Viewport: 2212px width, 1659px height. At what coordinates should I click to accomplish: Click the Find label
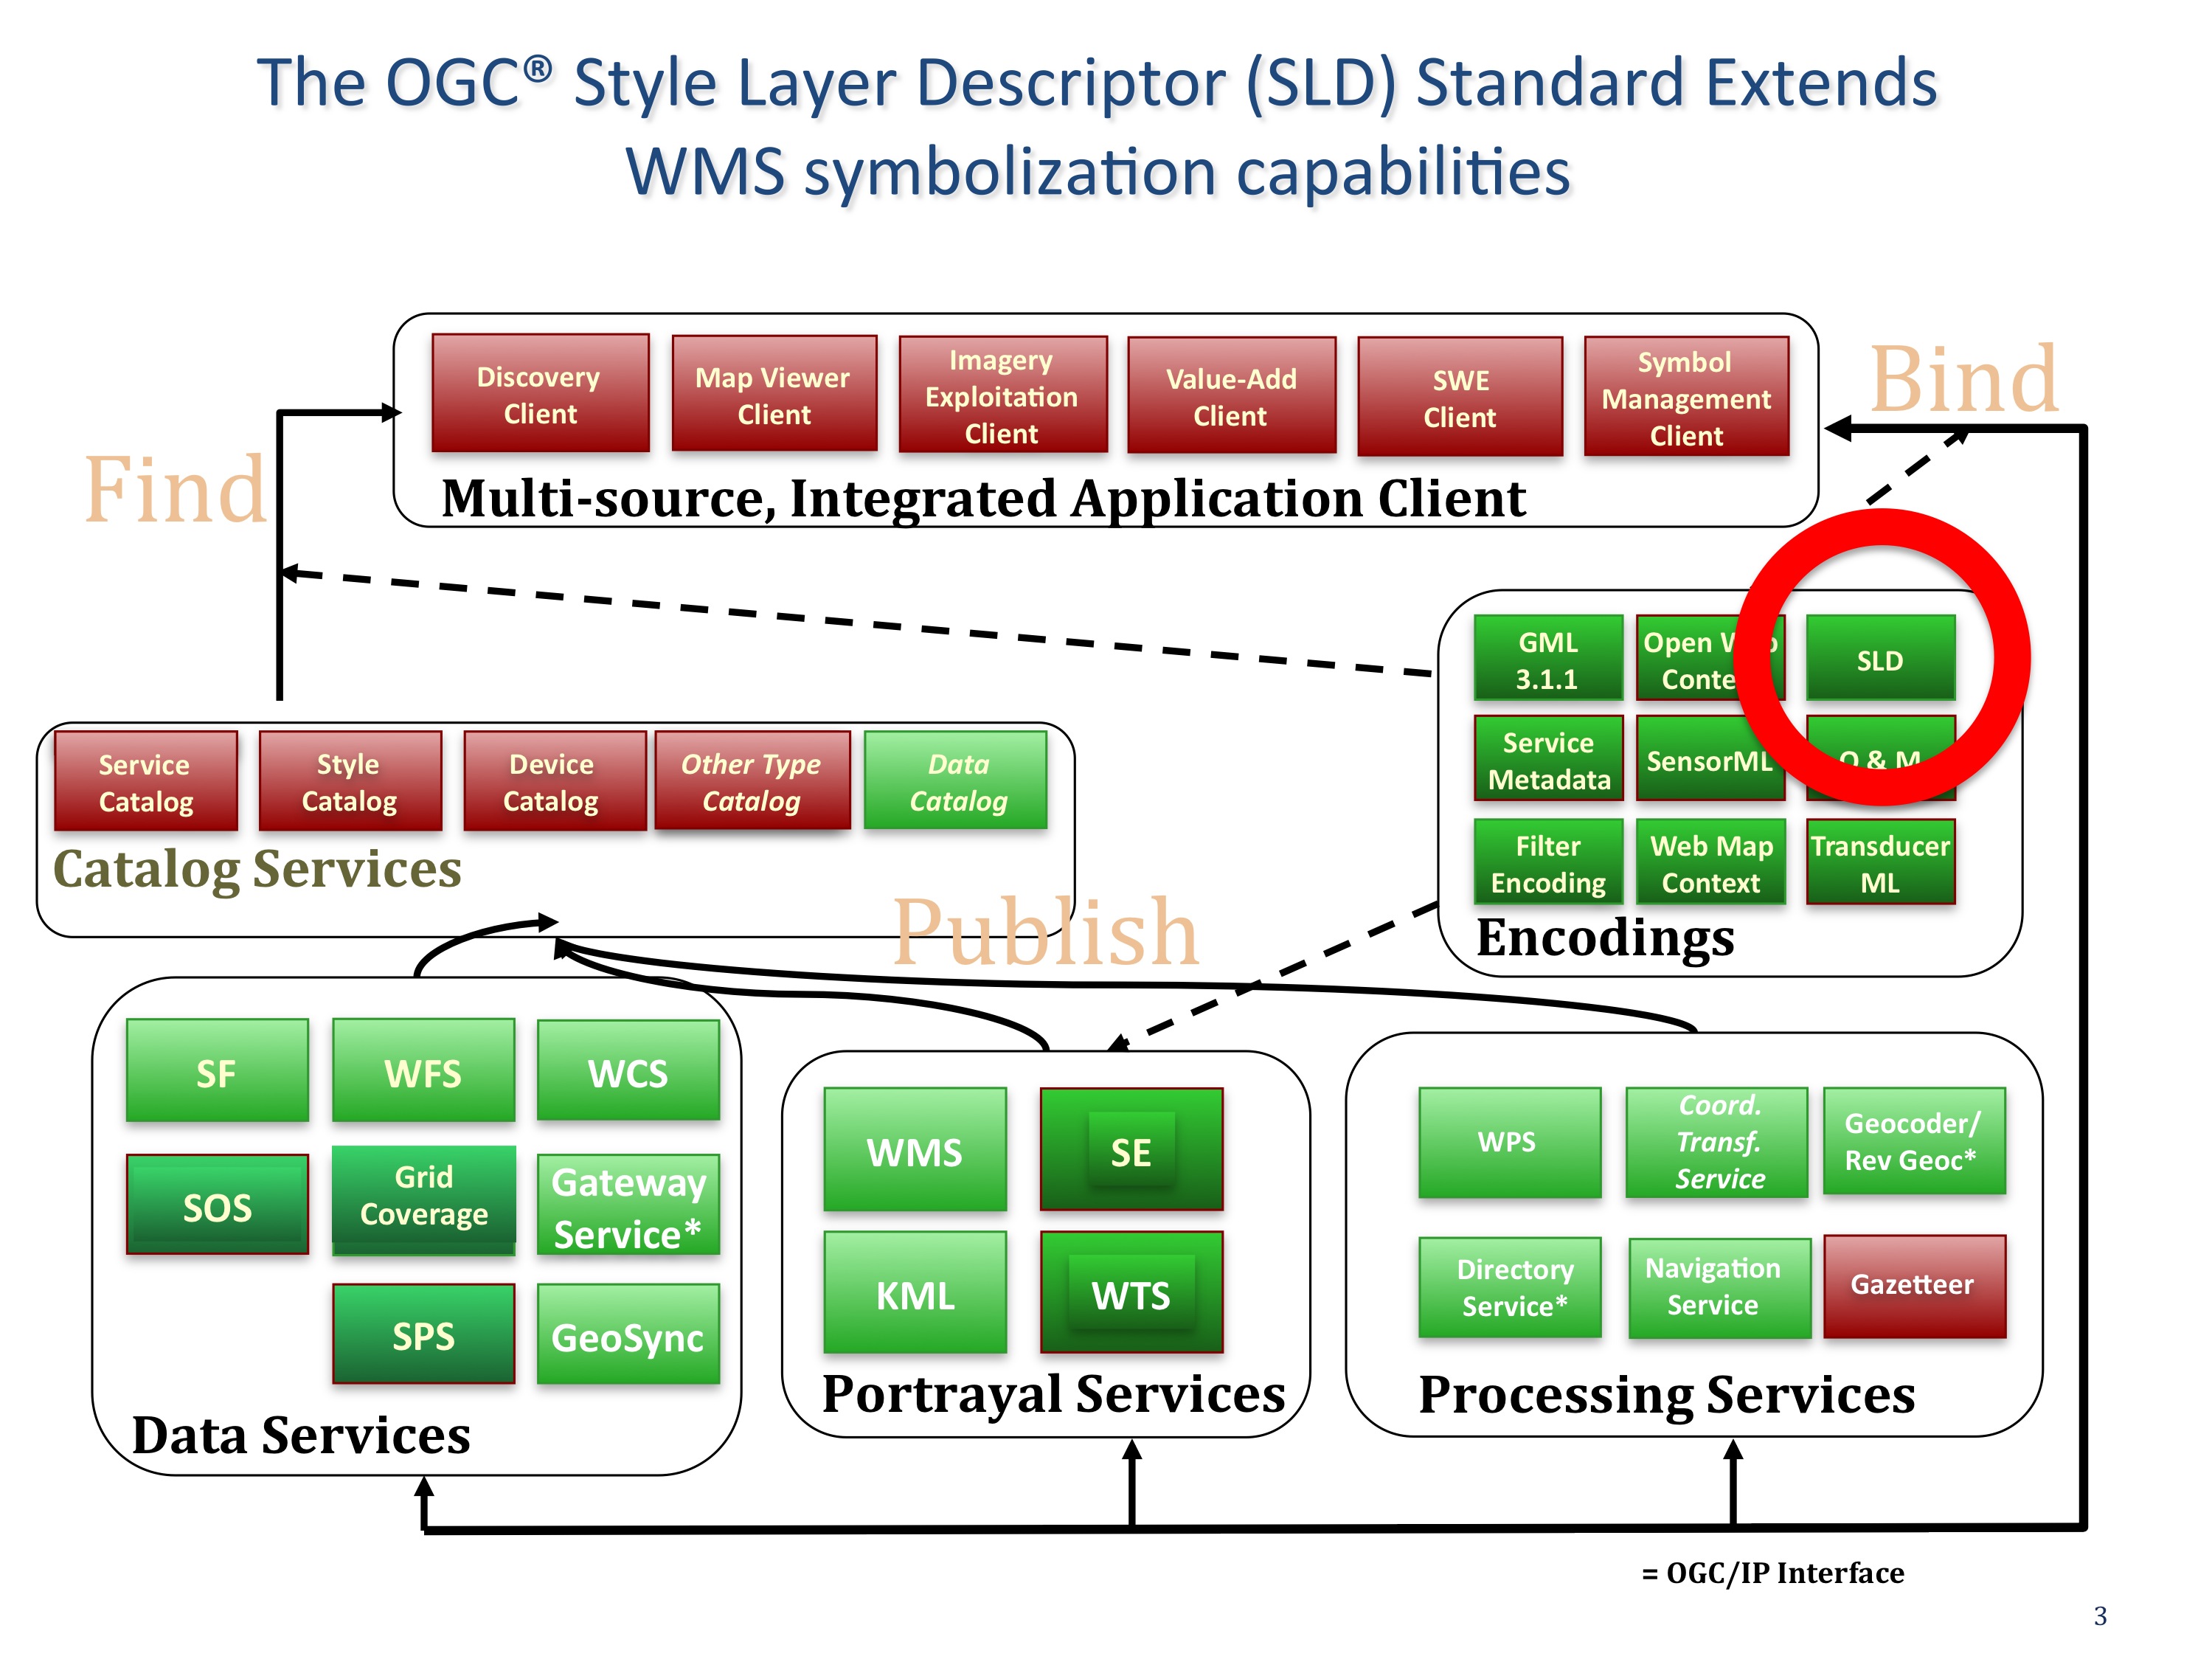(x=176, y=489)
